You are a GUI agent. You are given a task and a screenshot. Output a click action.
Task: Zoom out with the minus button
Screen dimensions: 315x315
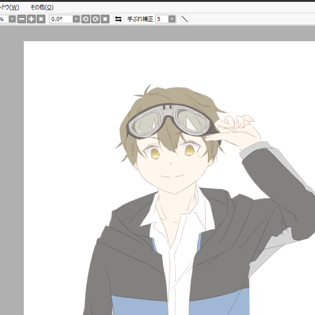coord(22,19)
